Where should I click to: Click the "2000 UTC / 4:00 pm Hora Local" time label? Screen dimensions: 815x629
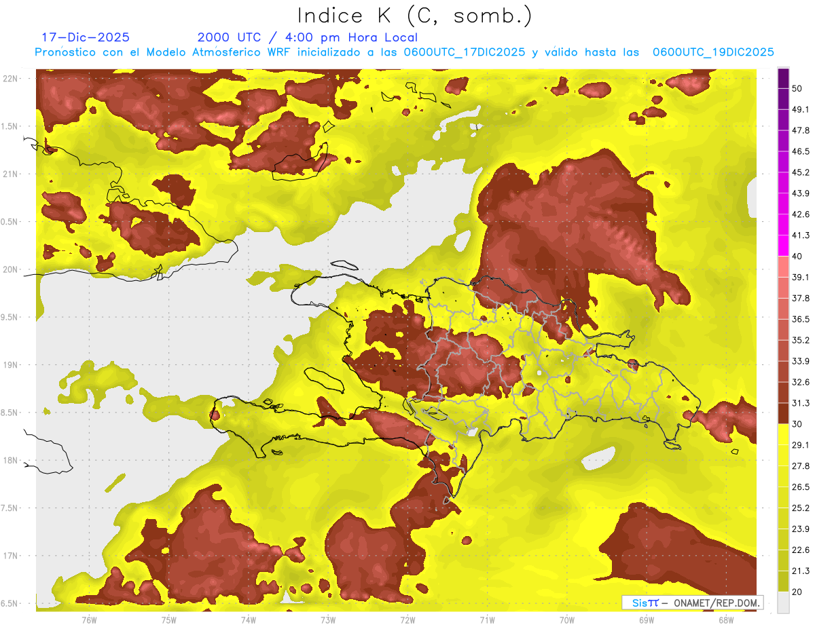(x=308, y=37)
